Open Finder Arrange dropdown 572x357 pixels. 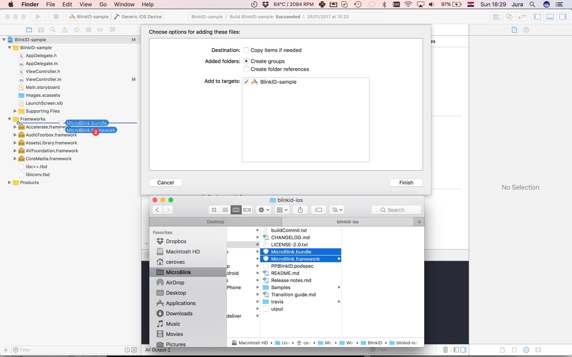click(282, 210)
